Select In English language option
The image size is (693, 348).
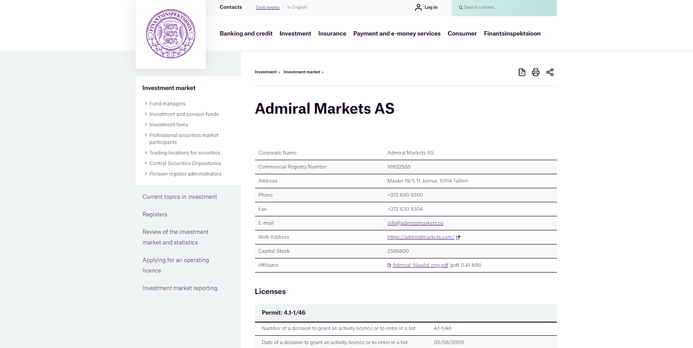tap(297, 7)
